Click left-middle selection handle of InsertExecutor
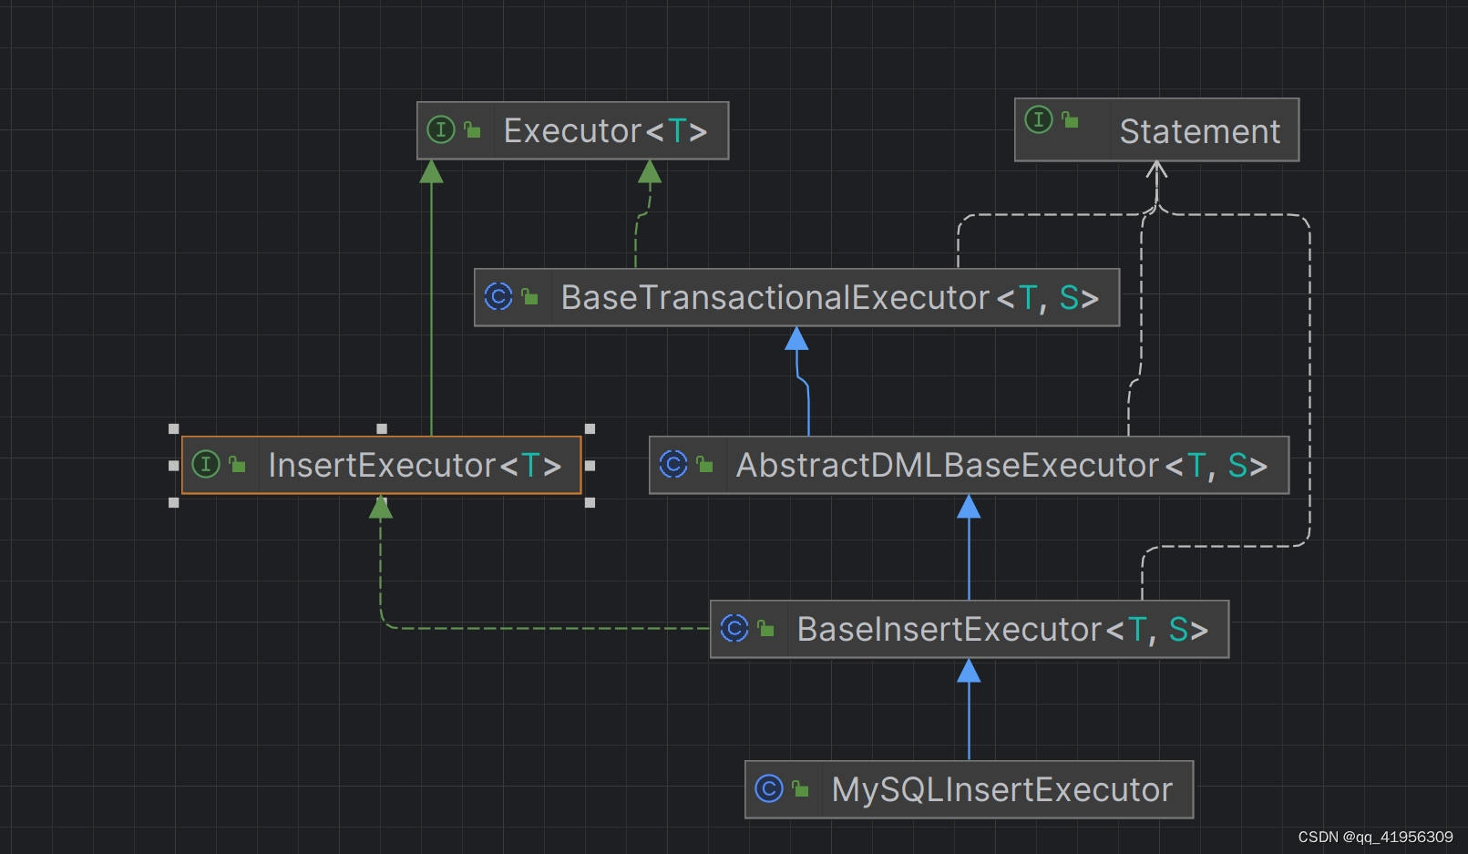This screenshot has width=1468, height=854. coord(174,466)
